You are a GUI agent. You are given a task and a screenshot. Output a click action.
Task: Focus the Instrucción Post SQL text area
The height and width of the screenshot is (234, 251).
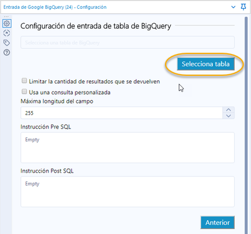[127, 192]
